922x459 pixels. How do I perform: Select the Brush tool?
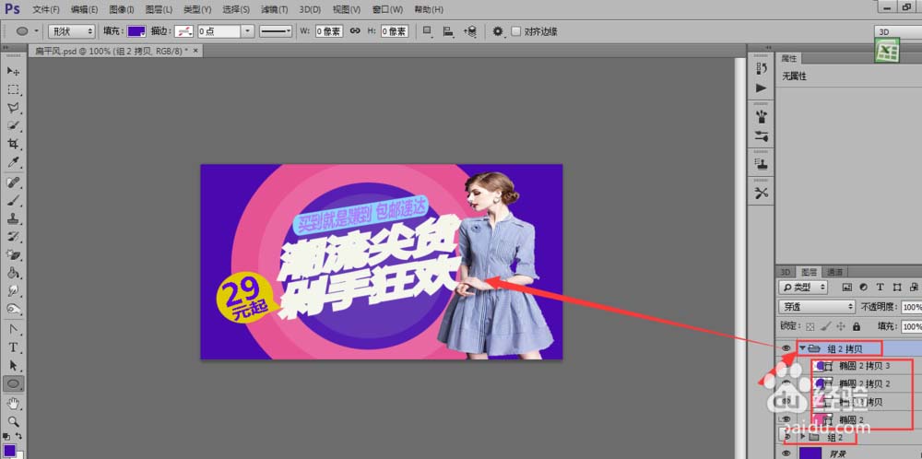coord(13,201)
